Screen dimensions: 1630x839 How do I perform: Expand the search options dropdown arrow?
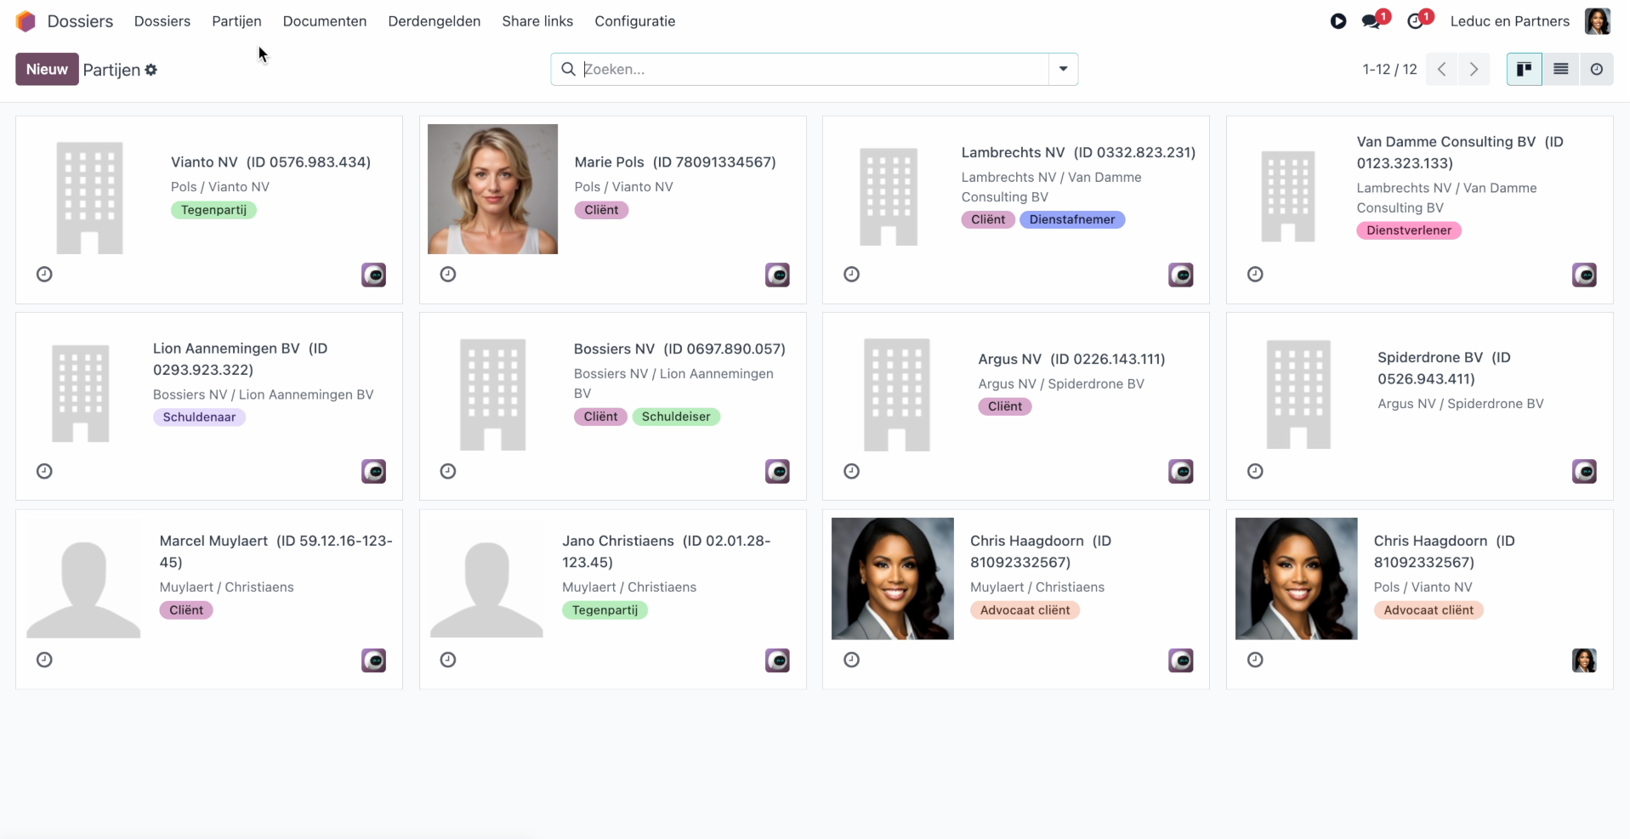[x=1063, y=69]
